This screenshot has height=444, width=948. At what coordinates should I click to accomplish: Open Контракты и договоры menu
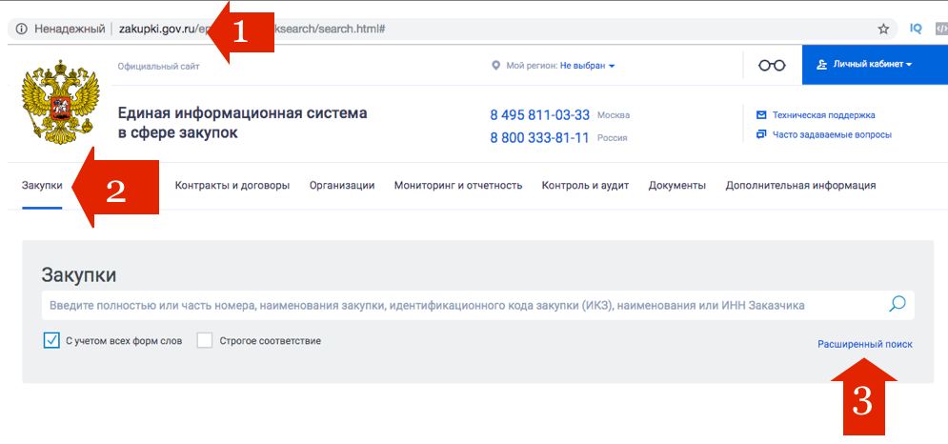[x=232, y=186]
